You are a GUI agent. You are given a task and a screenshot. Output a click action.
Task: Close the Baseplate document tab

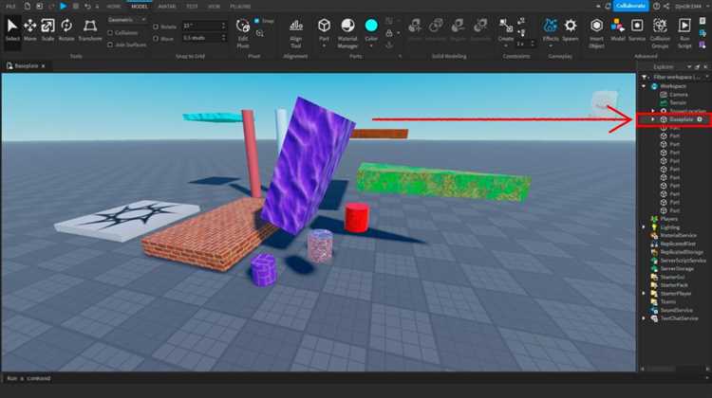tap(43, 66)
